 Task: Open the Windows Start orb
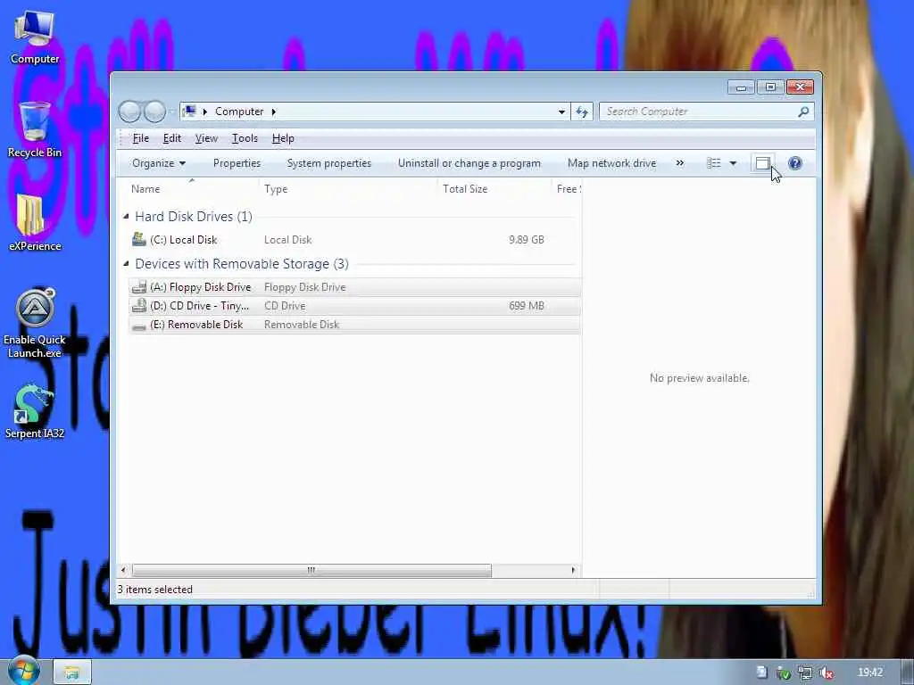click(24, 671)
